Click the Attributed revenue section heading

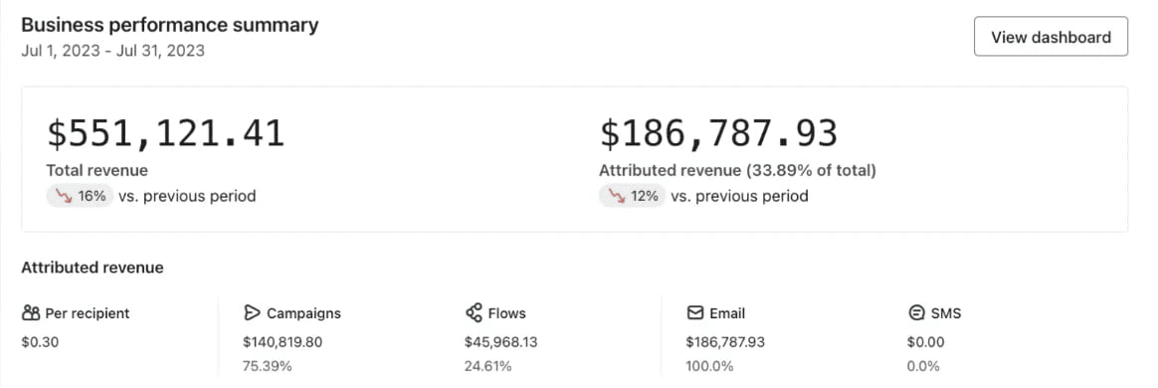pos(93,268)
